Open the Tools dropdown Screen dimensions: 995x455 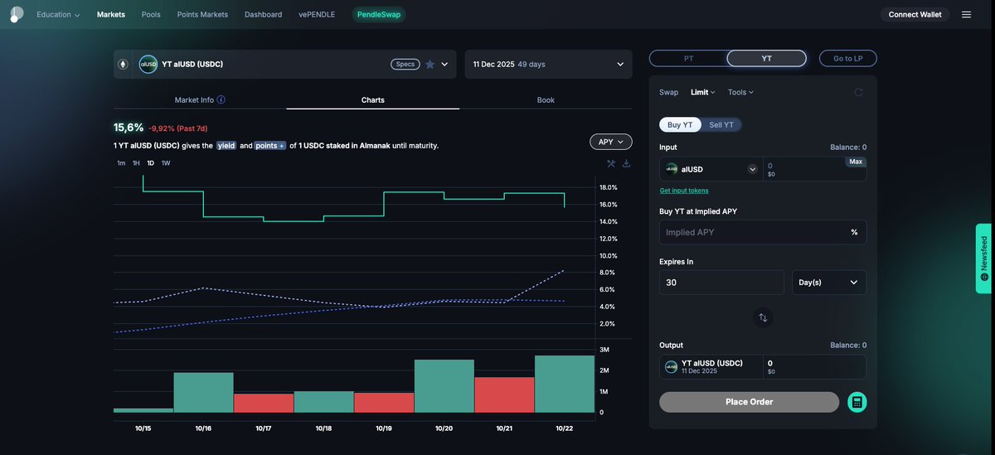coord(740,92)
